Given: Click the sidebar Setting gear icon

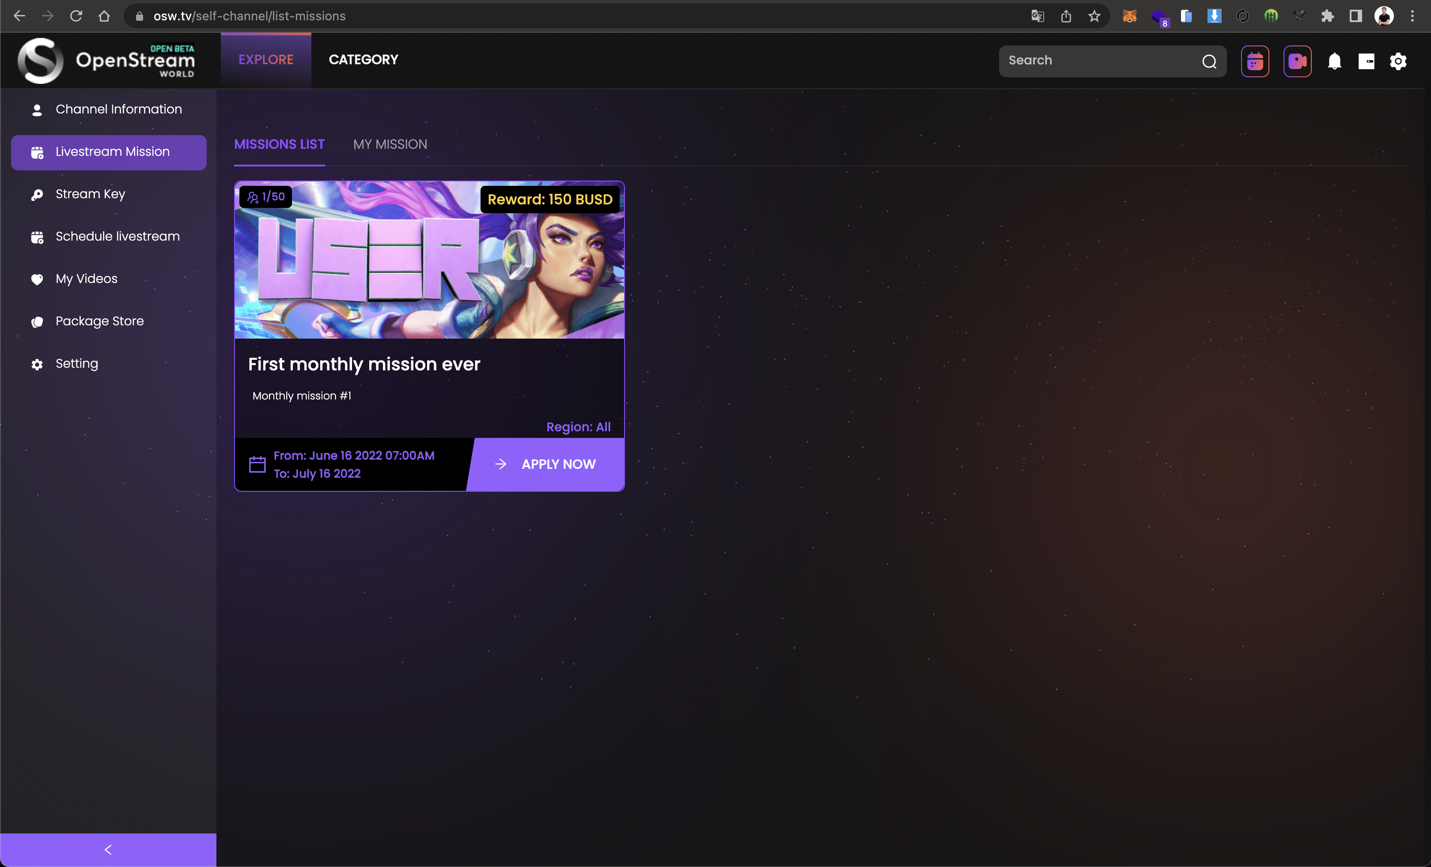Looking at the screenshot, I should point(37,365).
